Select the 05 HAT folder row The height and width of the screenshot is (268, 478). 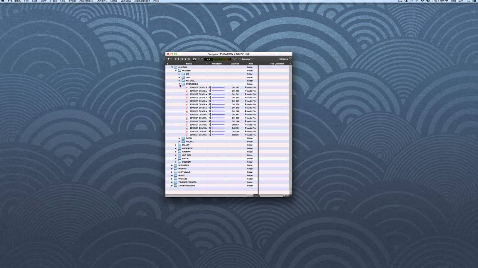click(211, 175)
